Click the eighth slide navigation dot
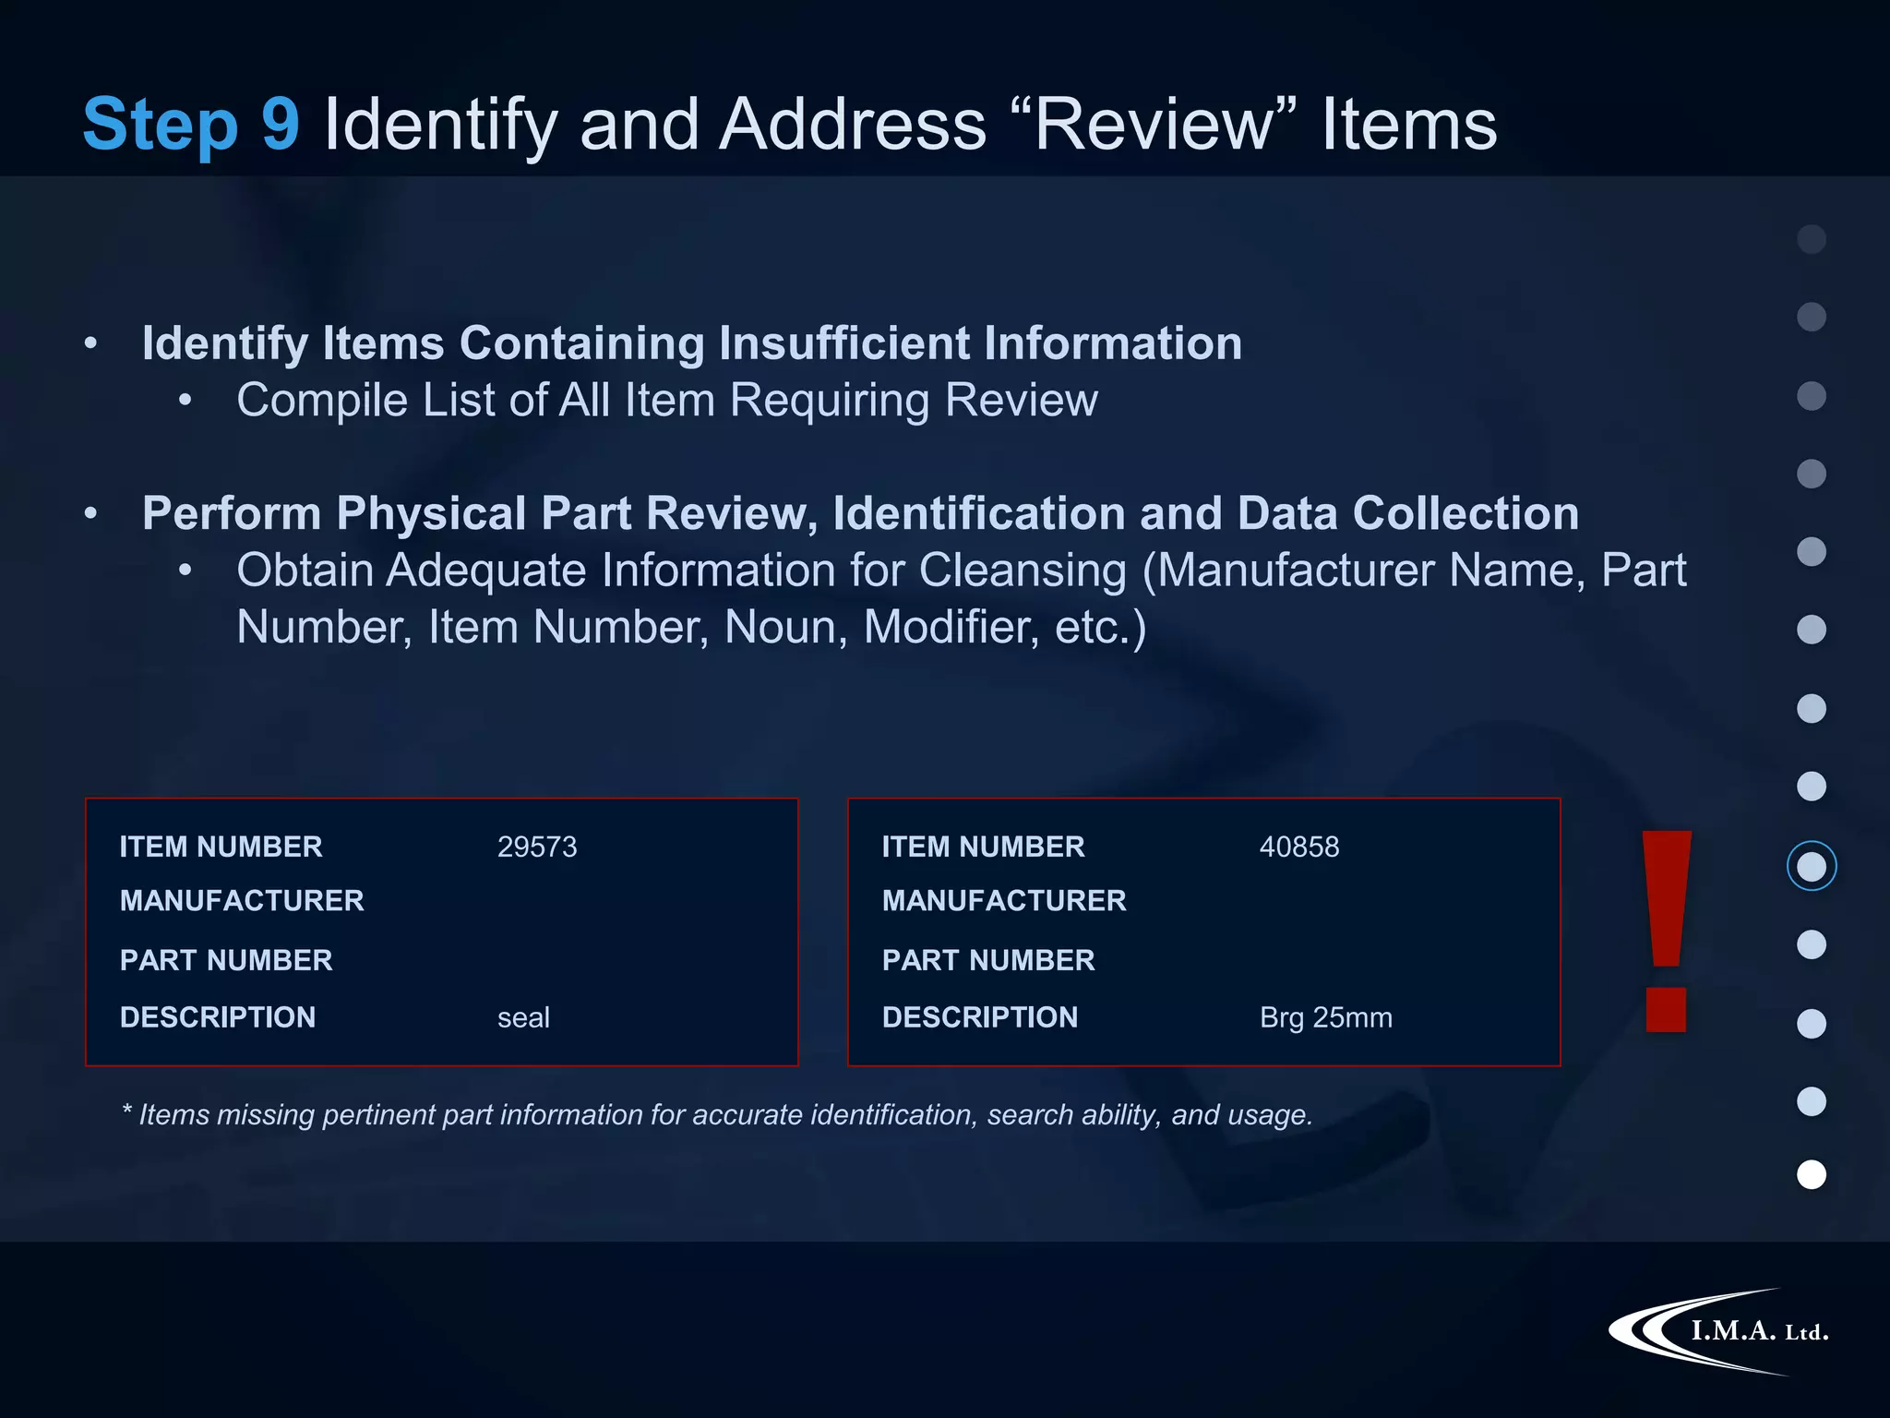The width and height of the screenshot is (1890, 1418). pos(1812,787)
